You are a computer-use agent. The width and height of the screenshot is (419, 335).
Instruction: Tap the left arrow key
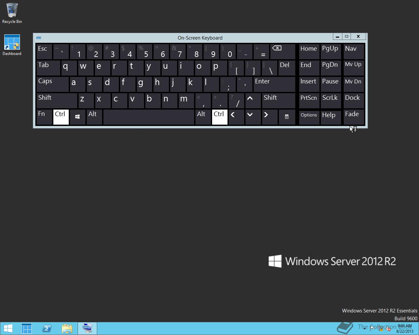point(236,117)
